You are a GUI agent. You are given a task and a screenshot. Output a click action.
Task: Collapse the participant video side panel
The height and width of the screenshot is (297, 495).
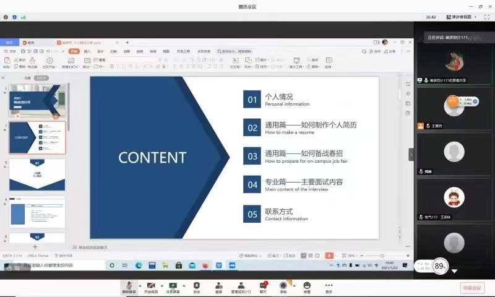click(x=411, y=154)
